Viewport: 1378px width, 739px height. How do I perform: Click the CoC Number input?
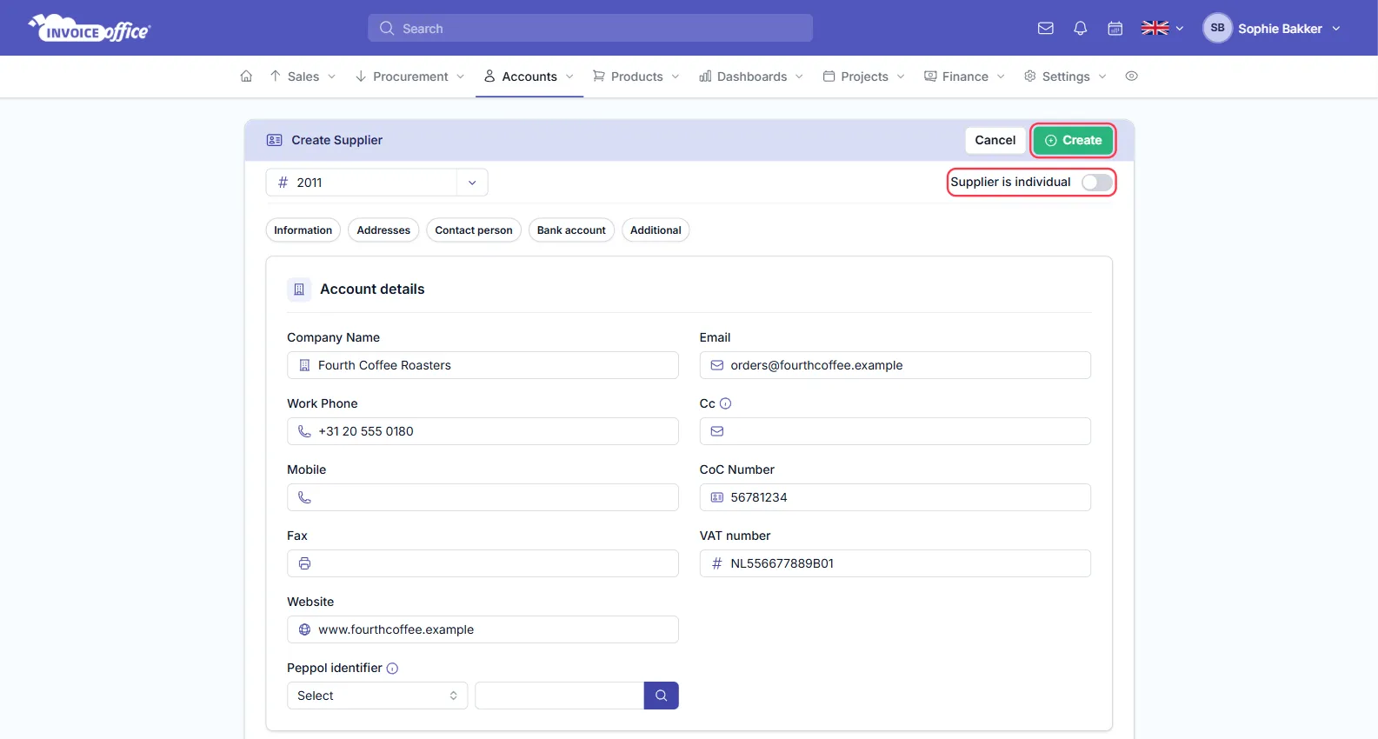(x=895, y=497)
